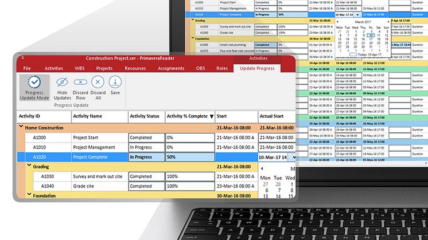Open the File tab
The width and height of the screenshot is (428, 240).
click(27, 68)
